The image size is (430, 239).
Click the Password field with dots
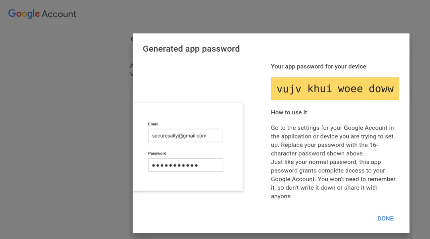[x=185, y=165]
